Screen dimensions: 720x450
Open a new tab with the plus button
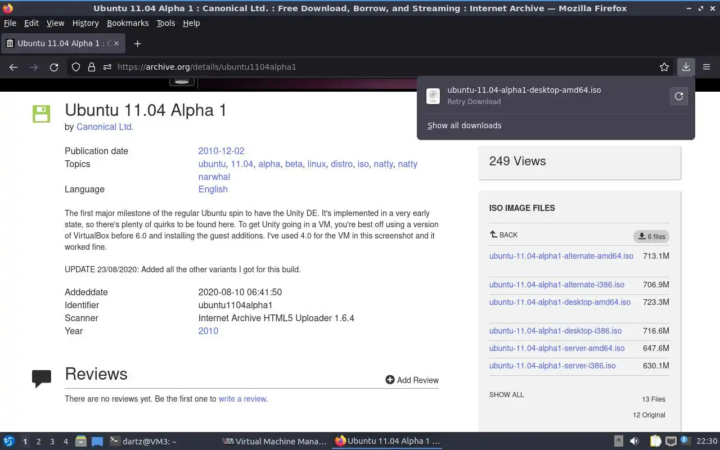[137, 43]
